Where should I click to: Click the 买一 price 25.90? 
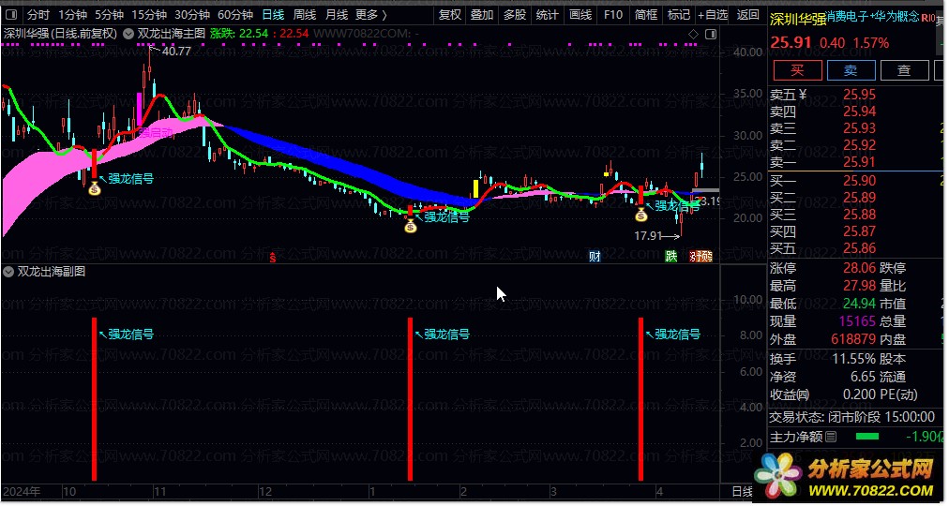click(859, 181)
